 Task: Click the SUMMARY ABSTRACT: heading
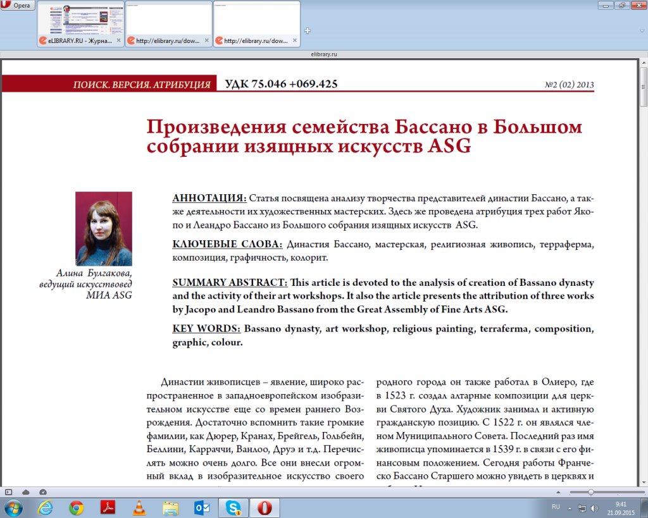tap(230, 282)
